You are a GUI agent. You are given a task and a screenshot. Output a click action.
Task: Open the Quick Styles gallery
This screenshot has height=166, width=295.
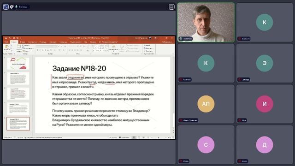pos(122,48)
